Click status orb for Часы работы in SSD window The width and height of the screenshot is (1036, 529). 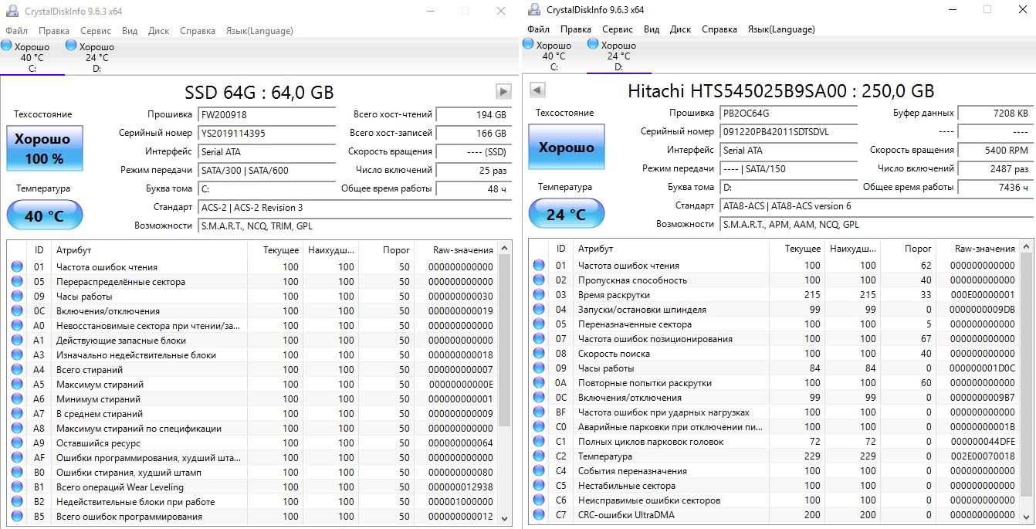pos(17,297)
